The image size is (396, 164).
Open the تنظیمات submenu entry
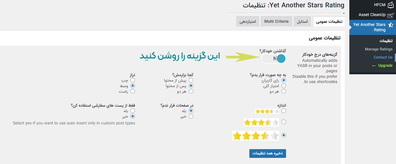coord(386,41)
